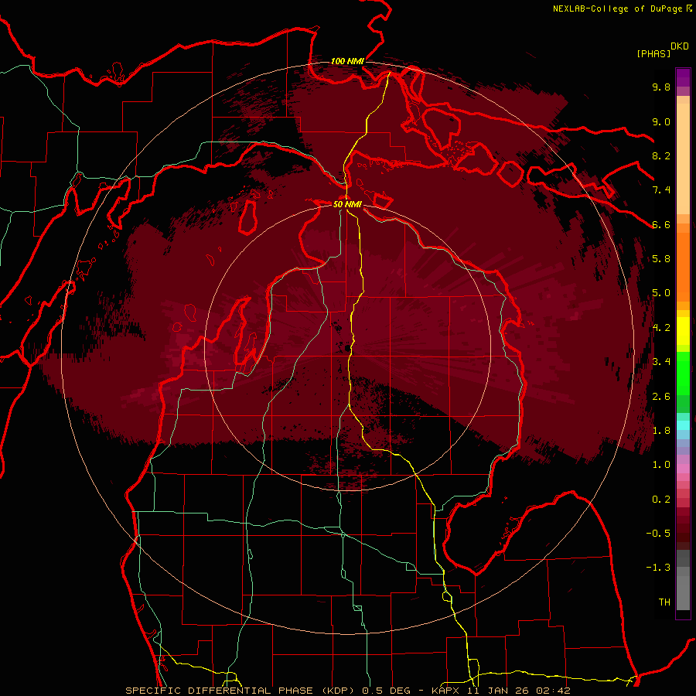The width and height of the screenshot is (696, 696).
Task: Click the [PHAS] label above the color scale
Action: [653, 53]
